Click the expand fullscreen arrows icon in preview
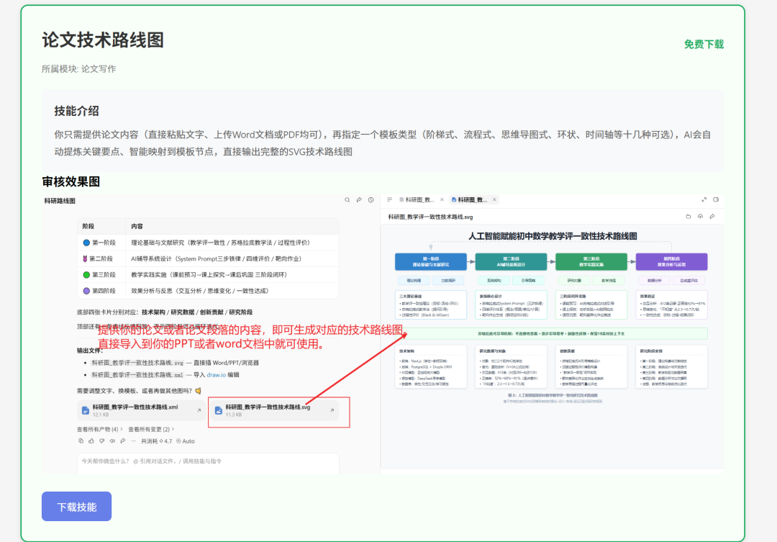The image size is (777, 542). [x=704, y=199]
